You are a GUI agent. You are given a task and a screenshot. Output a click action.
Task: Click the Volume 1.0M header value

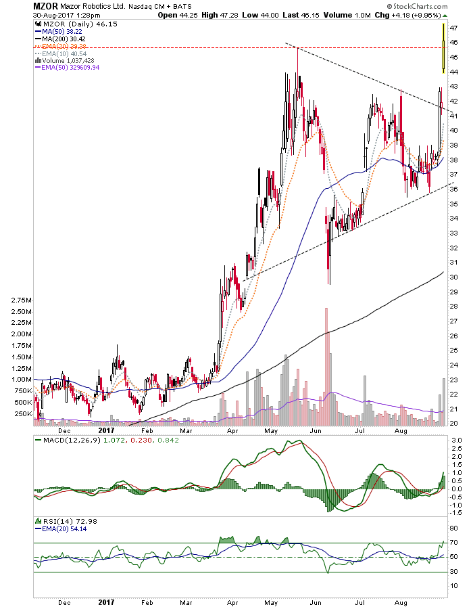(347, 15)
